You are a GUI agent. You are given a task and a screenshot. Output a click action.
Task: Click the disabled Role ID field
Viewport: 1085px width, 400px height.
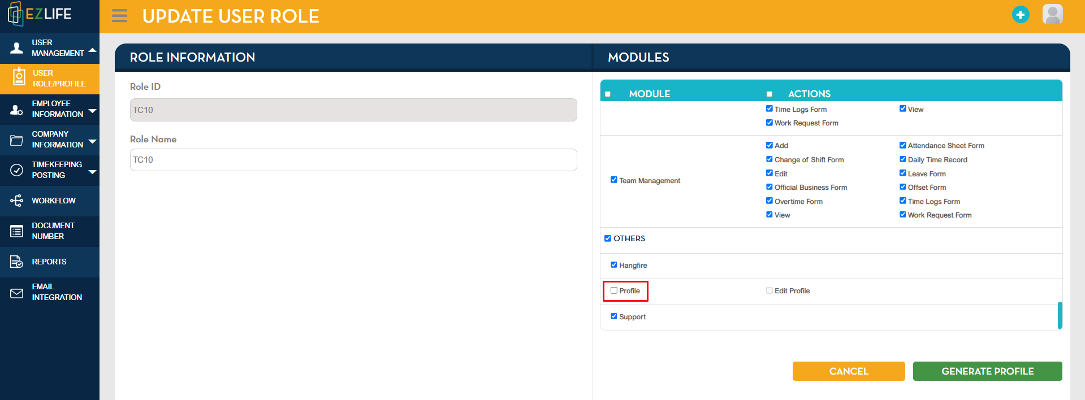[x=353, y=110]
